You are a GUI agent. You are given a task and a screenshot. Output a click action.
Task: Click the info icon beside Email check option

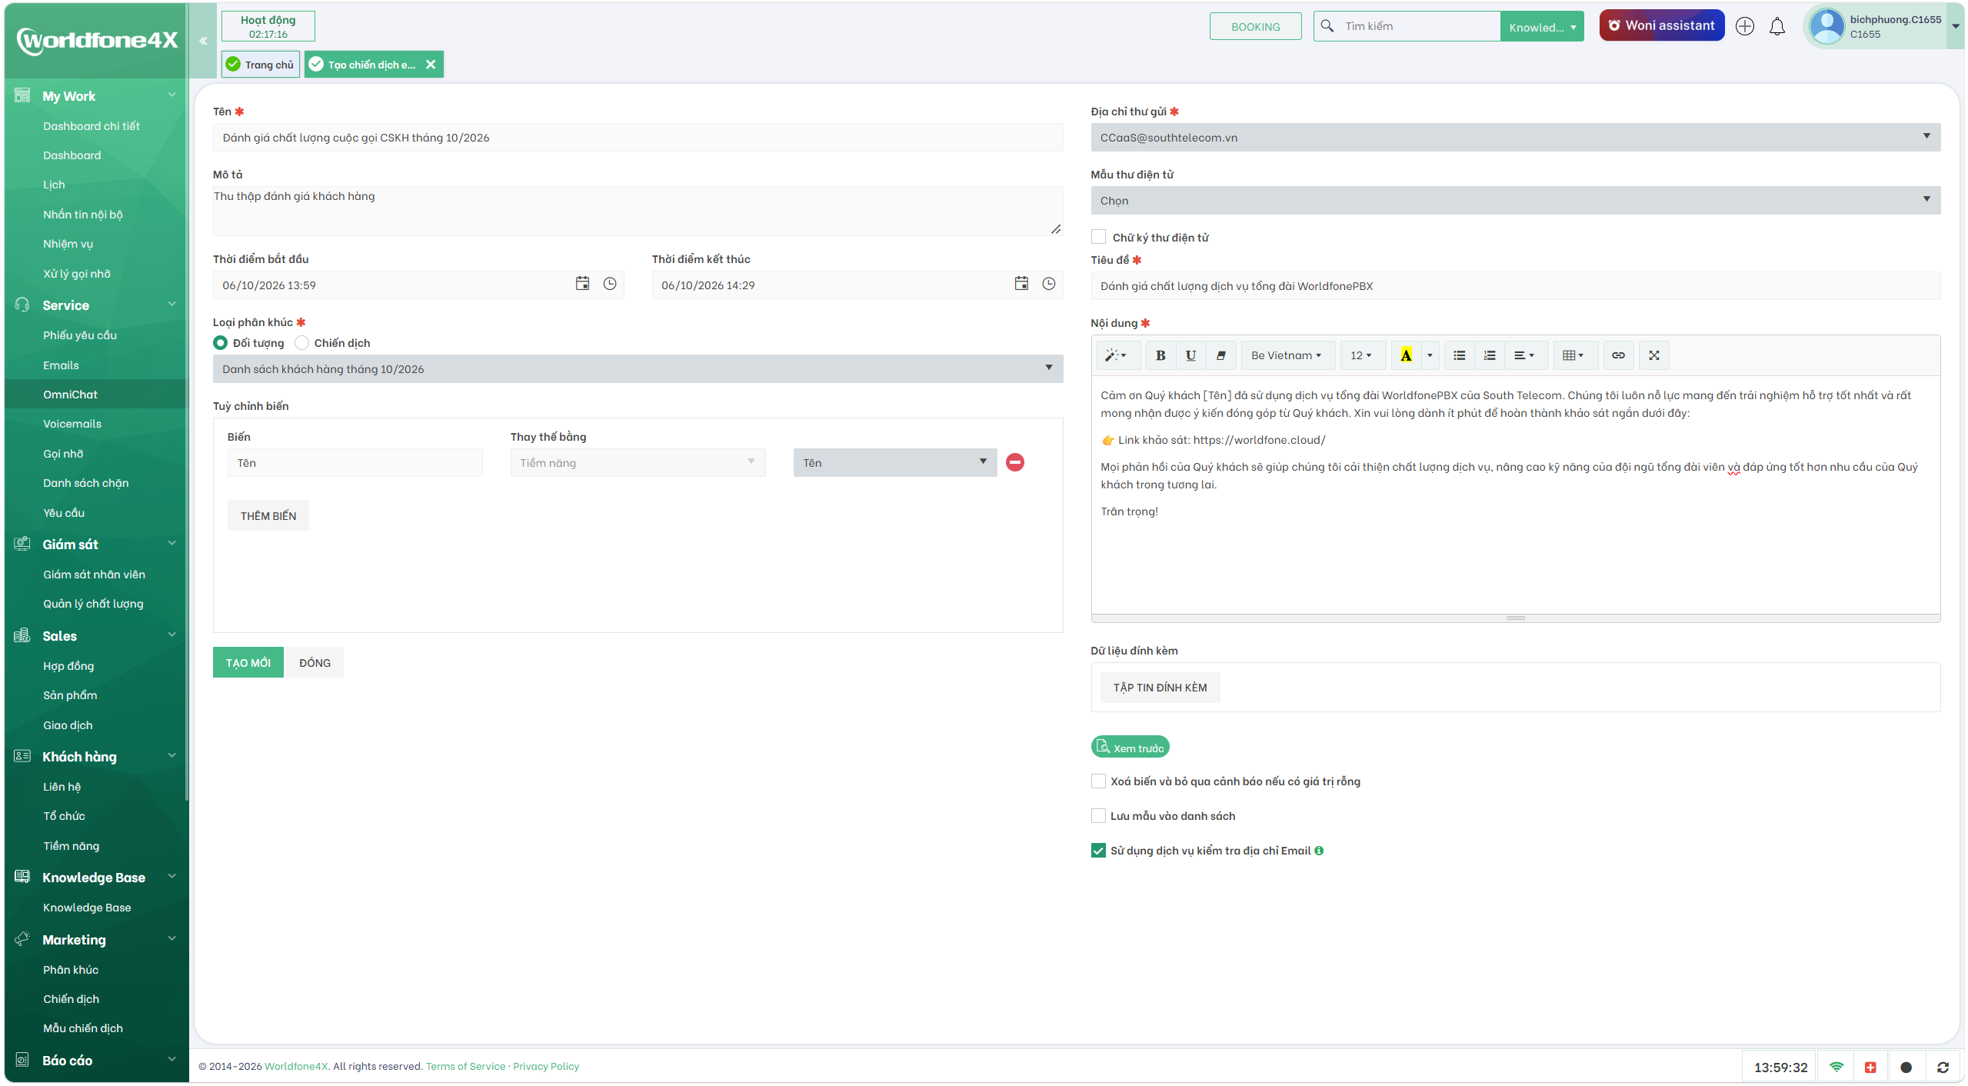click(1319, 851)
